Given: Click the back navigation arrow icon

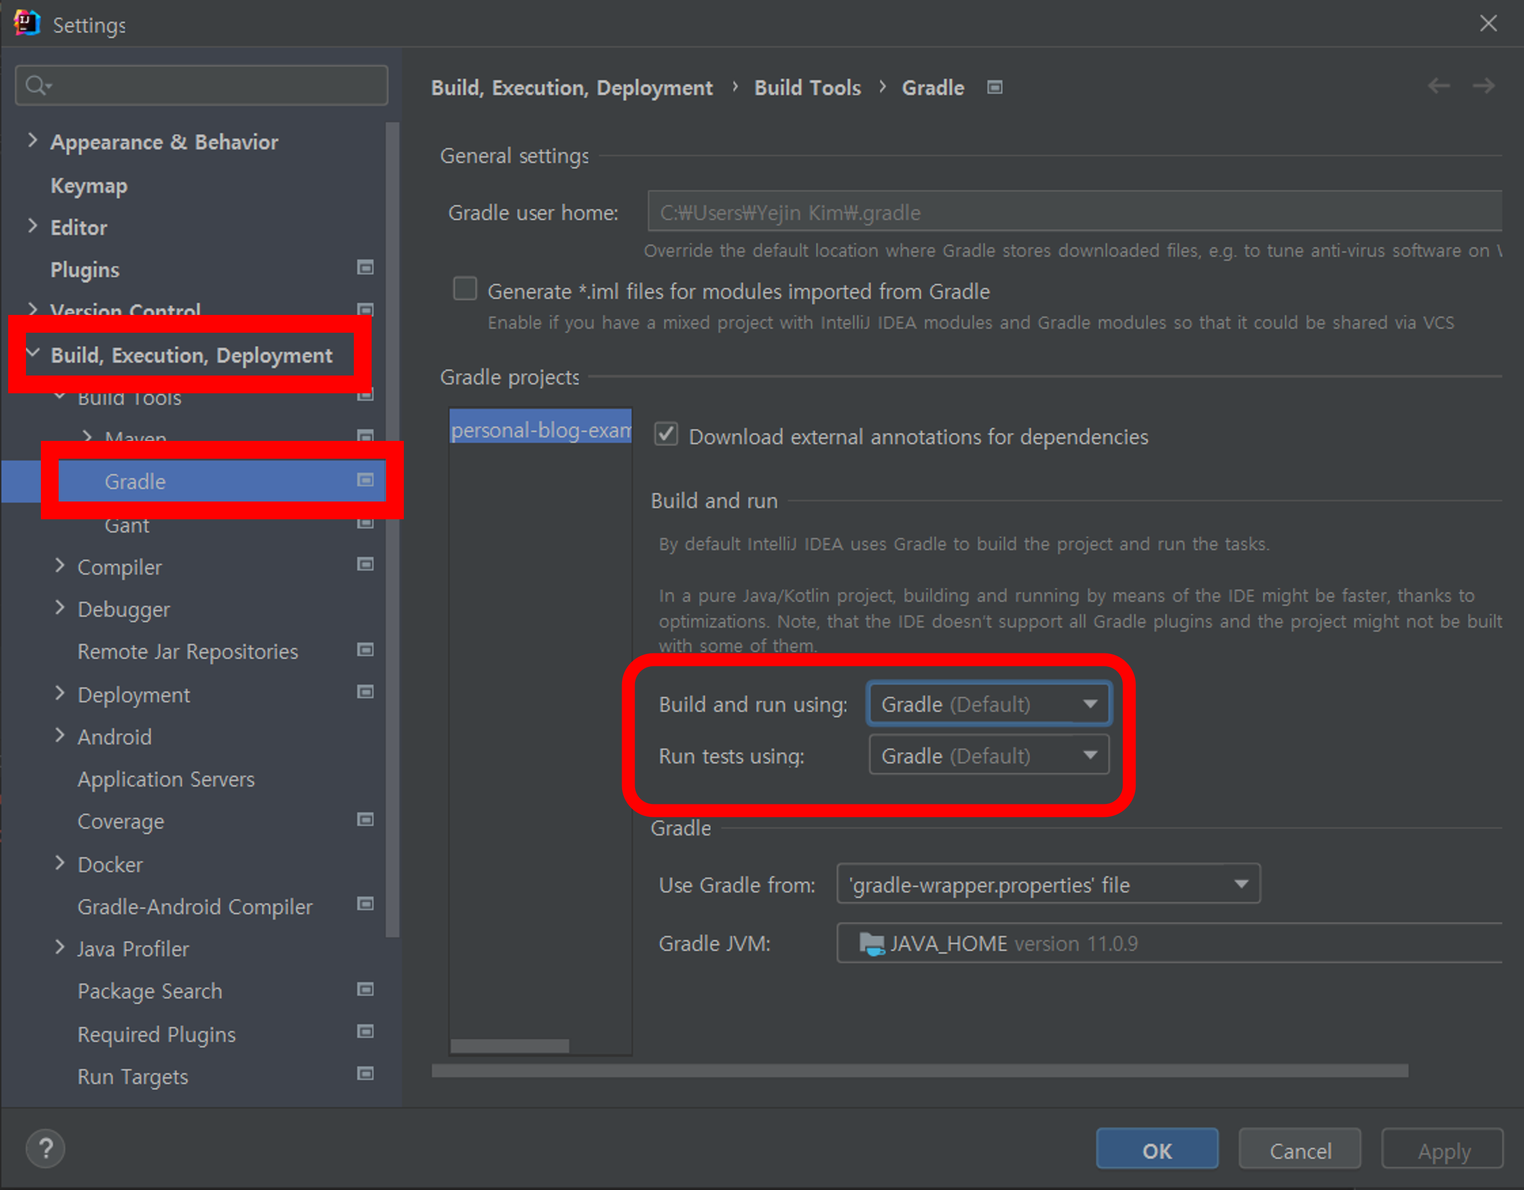Looking at the screenshot, I should point(1438,86).
